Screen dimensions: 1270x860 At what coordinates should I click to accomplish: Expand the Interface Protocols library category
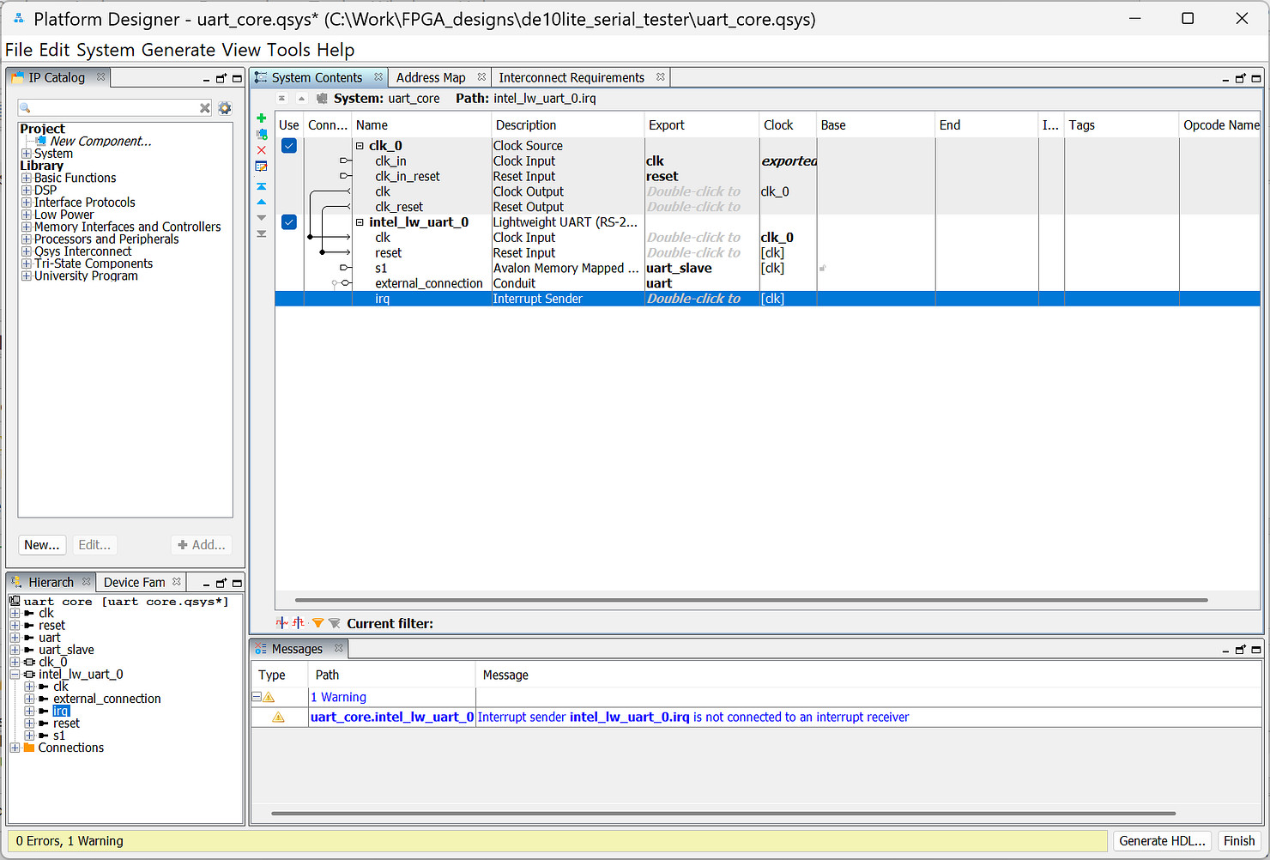pyautogui.click(x=27, y=203)
